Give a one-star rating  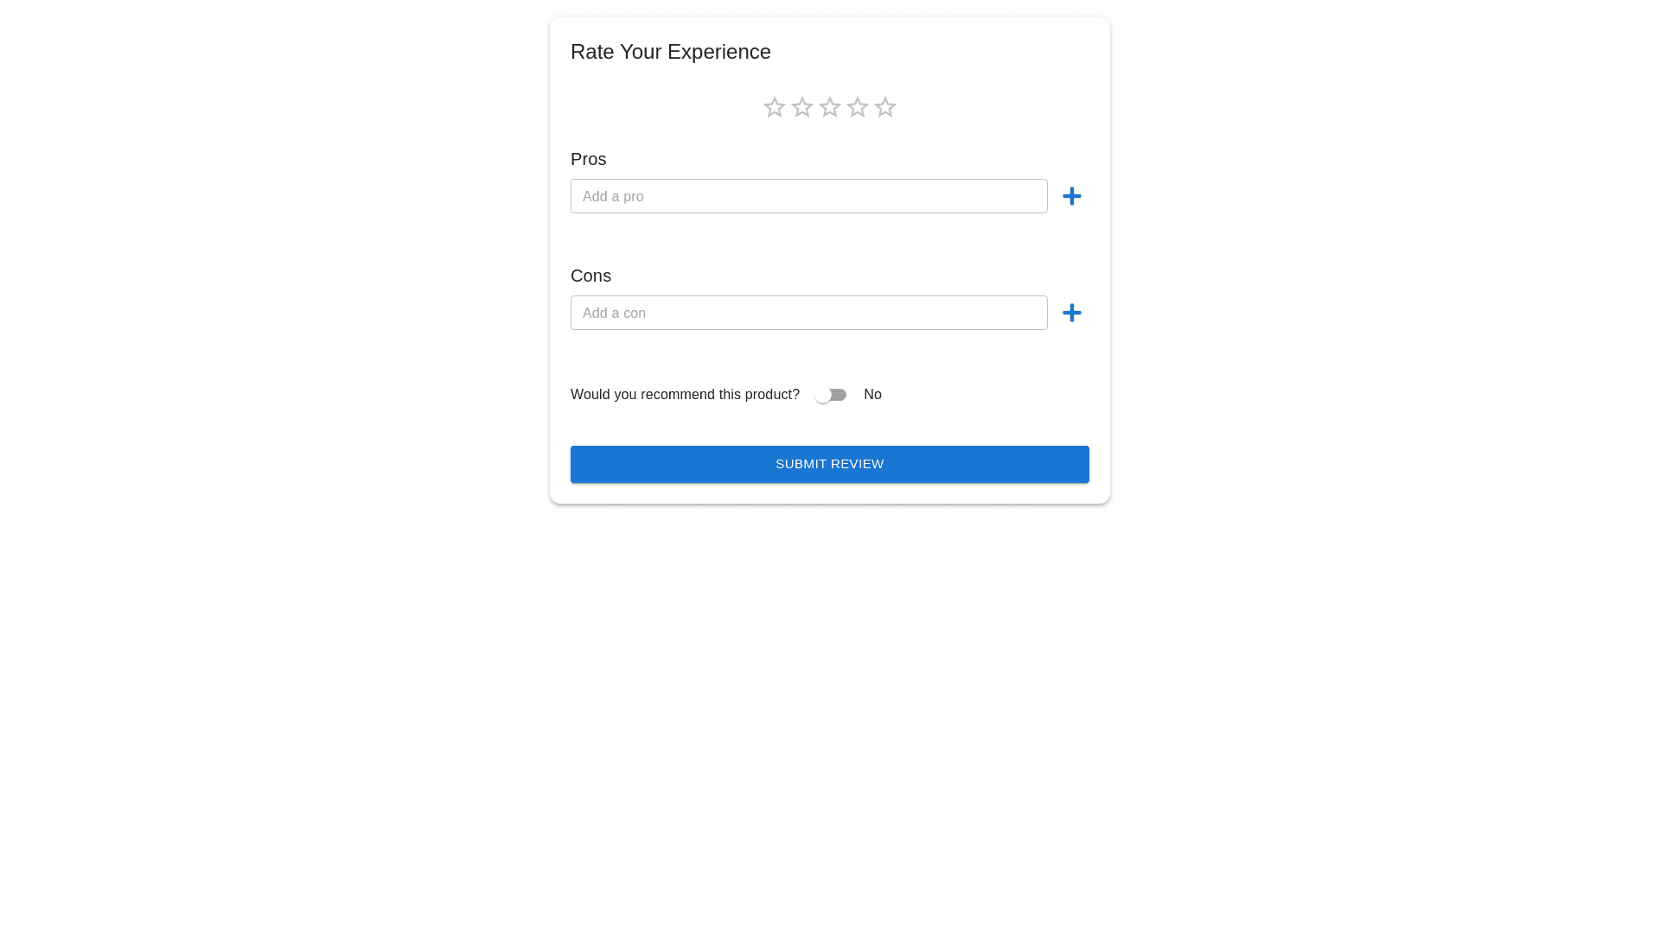(774, 107)
